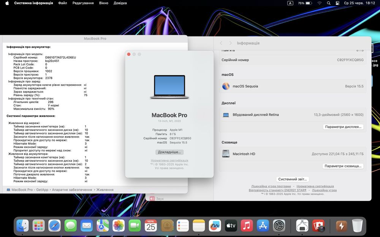380x237 pixels.
Task: Launch Freeform from the Dock
Action: point(215,226)
